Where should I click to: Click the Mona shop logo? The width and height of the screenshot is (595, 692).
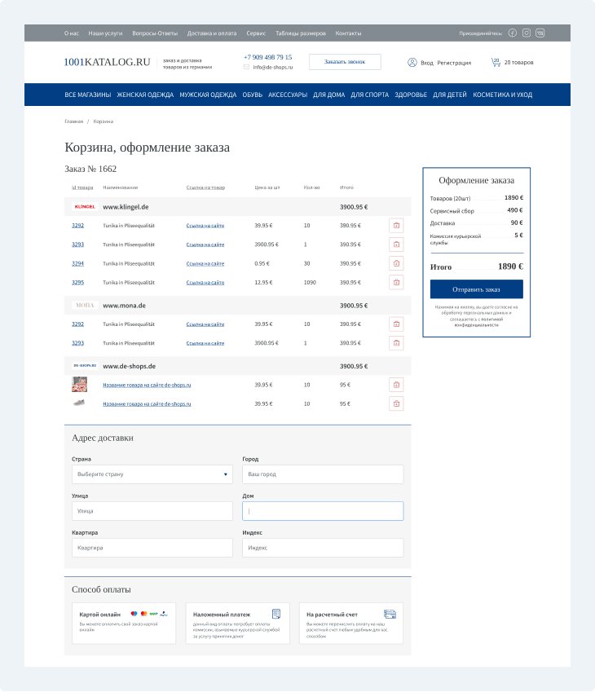[x=84, y=306]
